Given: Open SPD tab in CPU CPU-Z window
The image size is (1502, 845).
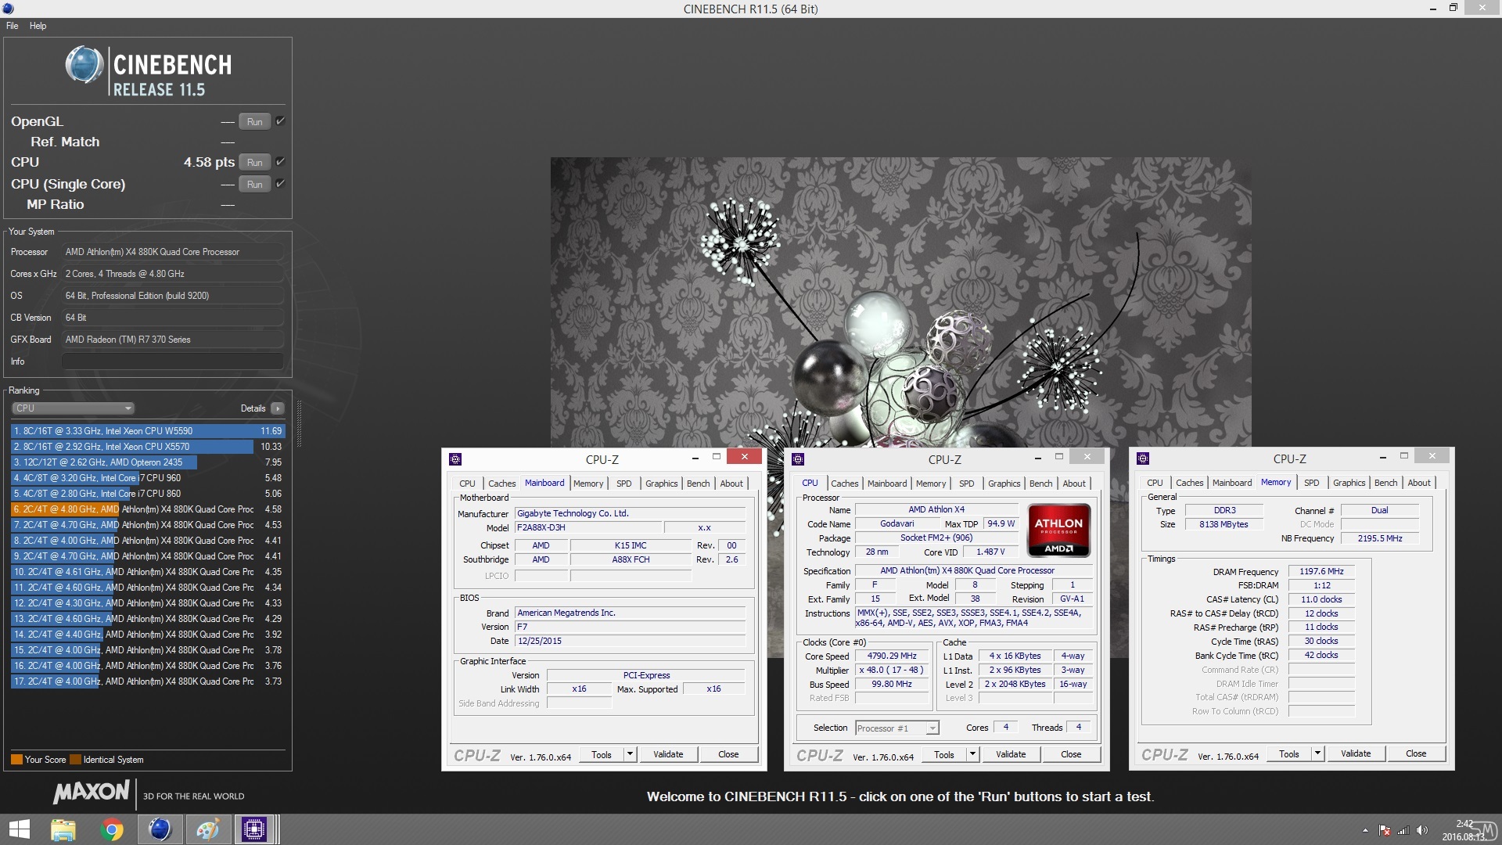Looking at the screenshot, I should [967, 484].
